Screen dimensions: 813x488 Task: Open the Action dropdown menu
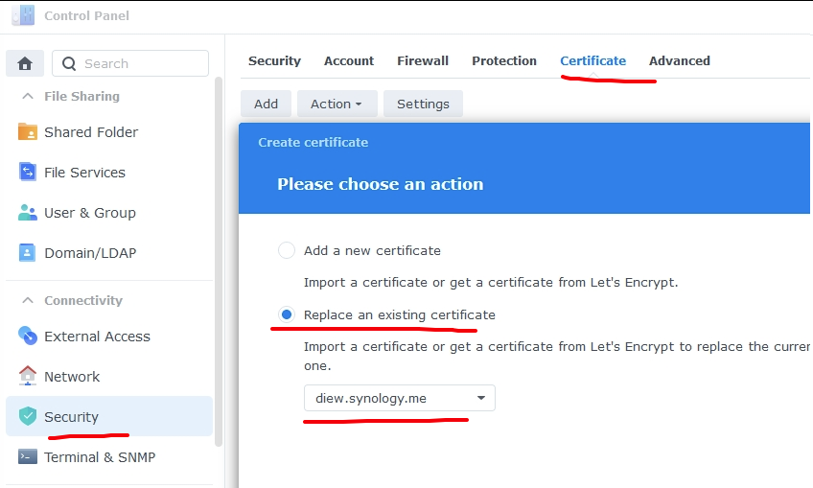pyautogui.click(x=336, y=104)
